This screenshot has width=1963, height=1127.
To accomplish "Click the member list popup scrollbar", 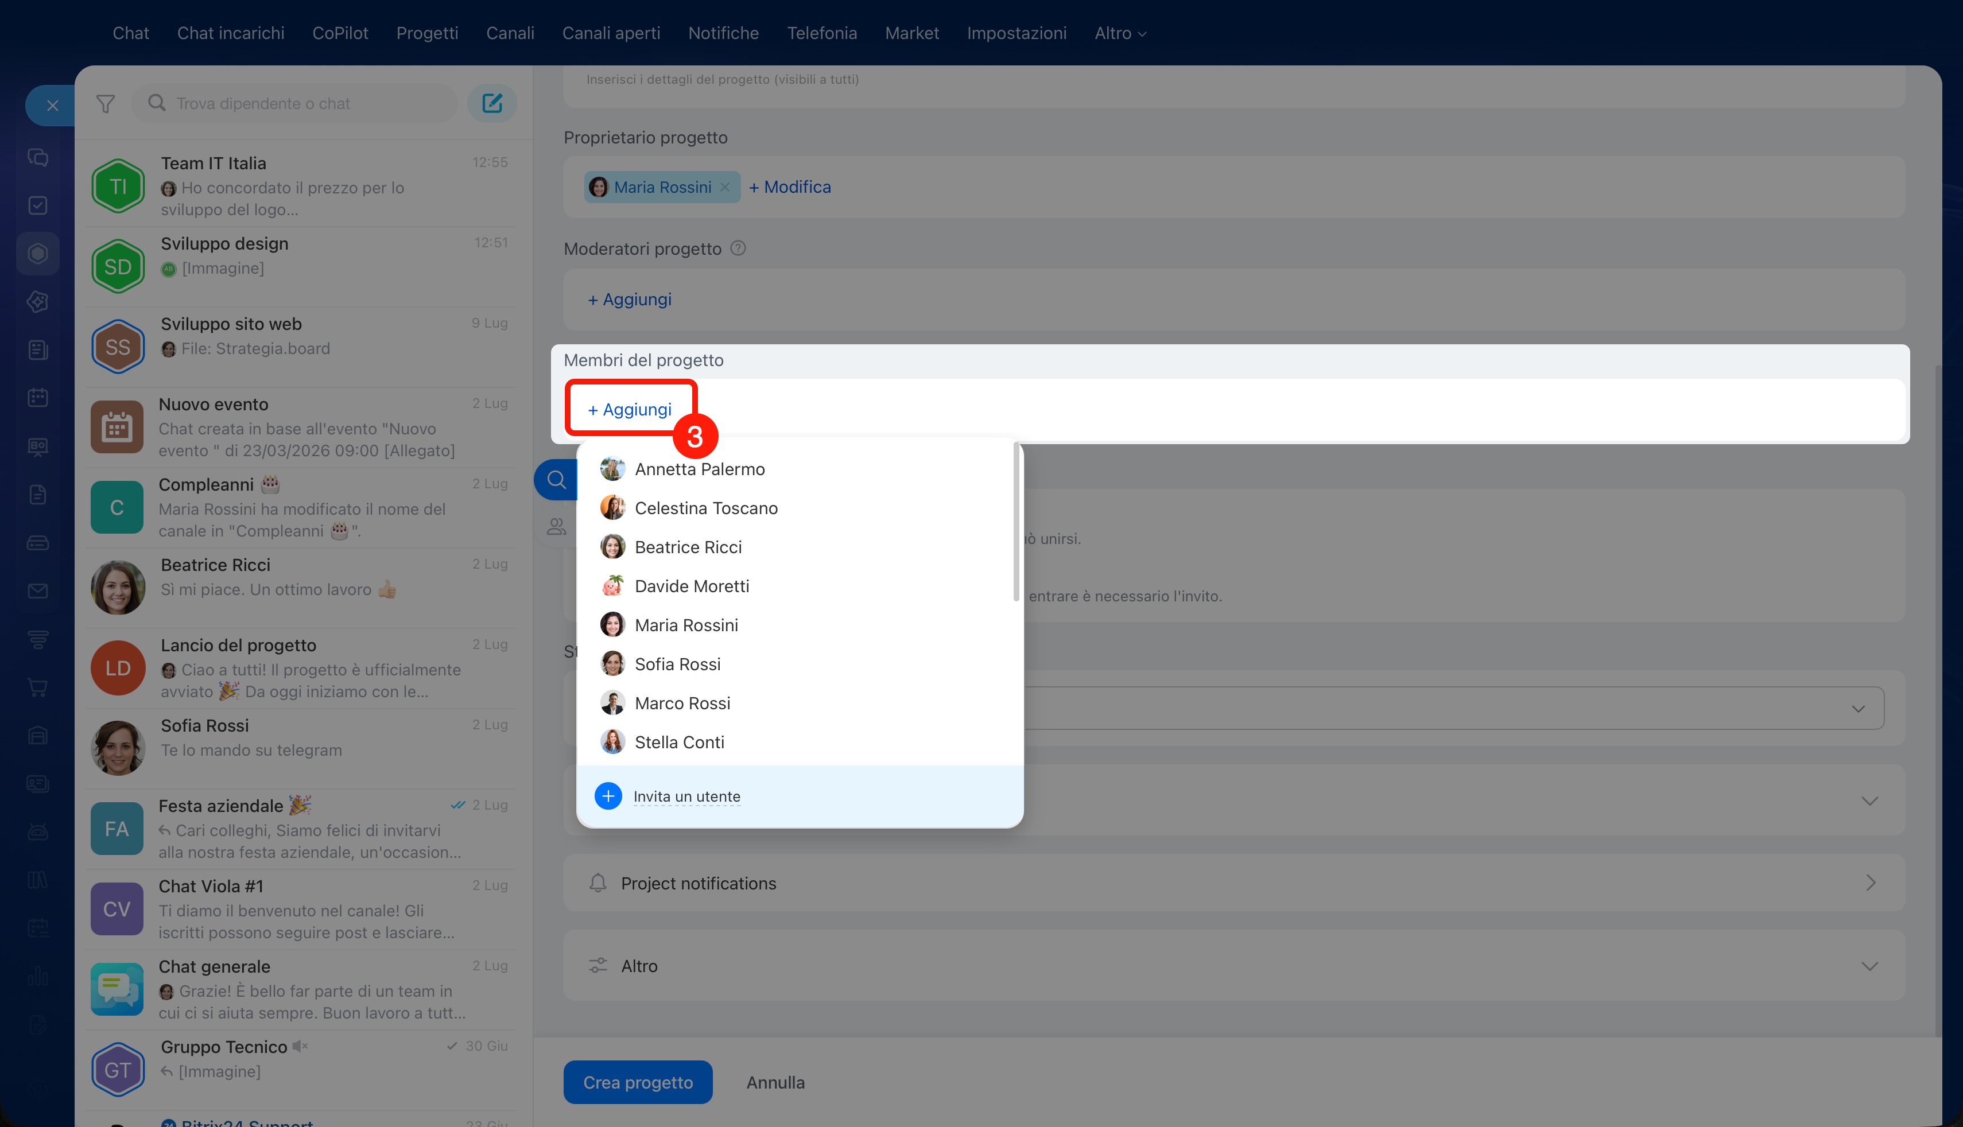I will tap(1017, 521).
